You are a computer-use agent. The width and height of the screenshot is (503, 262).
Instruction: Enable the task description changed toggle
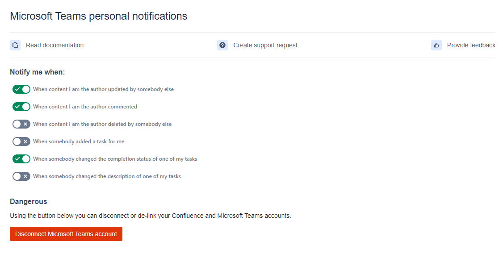click(x=21, y=176)
